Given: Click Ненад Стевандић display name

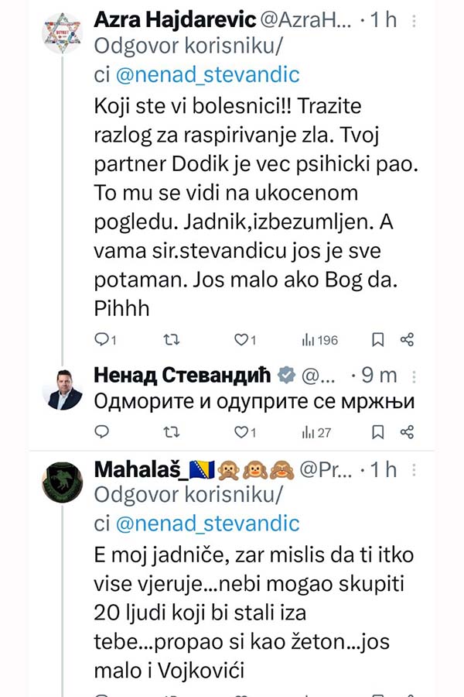Looking at the screenshot, I should click(x=183, y=376).
